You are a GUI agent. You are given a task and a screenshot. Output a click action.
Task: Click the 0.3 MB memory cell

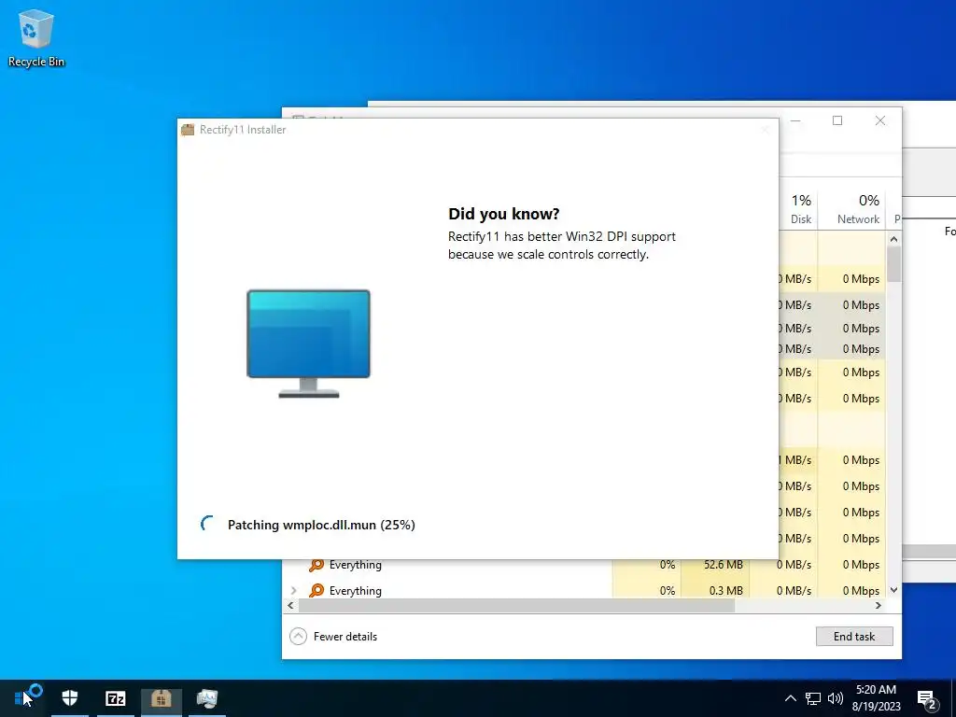pos(726,590)
